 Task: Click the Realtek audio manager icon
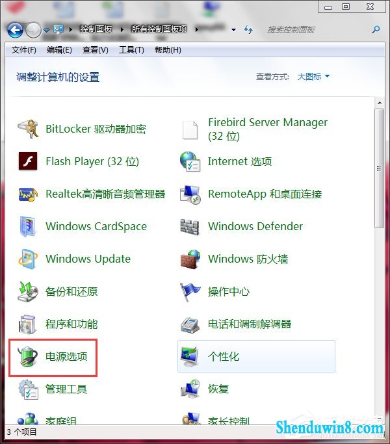(28, 194)
